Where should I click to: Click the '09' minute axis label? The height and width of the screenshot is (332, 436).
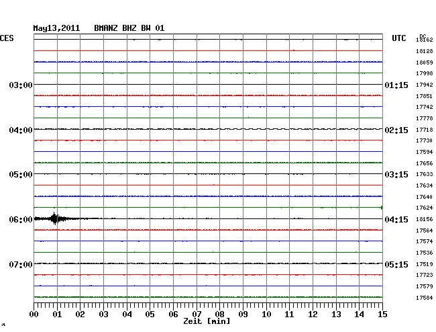pyautogui.click(x=243, y=315)
